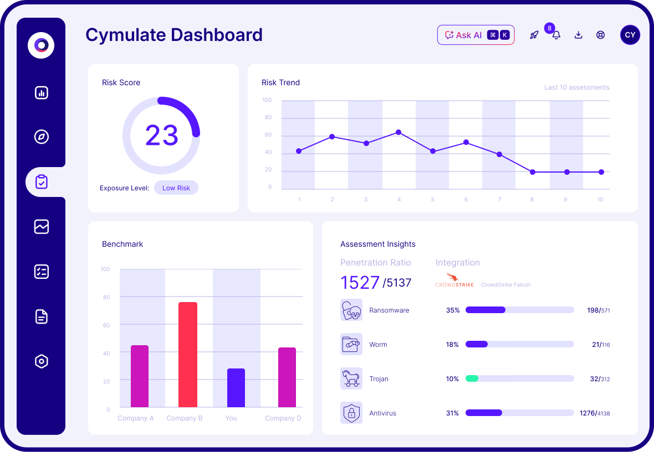The height and width of the screenshot is (452, 654).
Task: Open the checklist tasks sidebar icon
Action: (x=42, y=272)
